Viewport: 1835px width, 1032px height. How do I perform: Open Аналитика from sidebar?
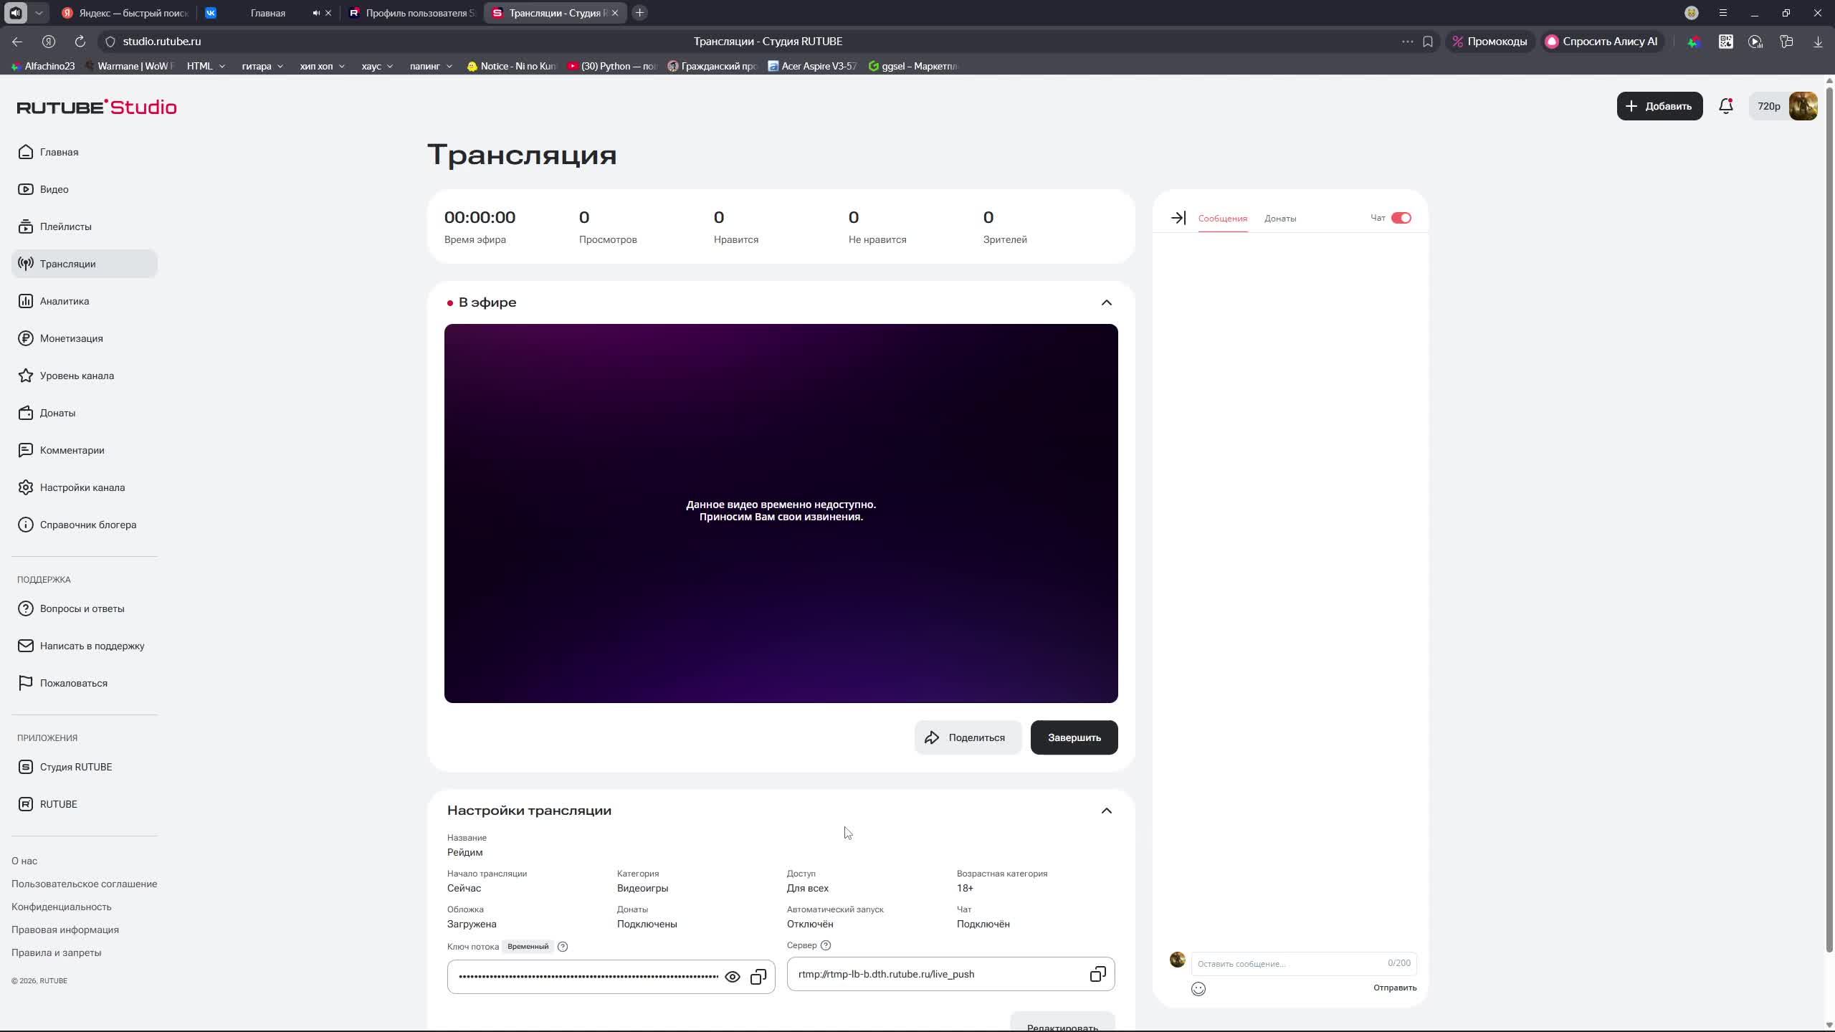64,301
